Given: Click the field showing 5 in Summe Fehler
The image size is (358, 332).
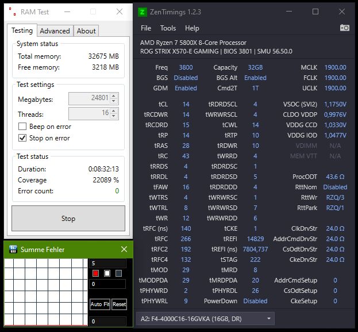Looking at the screenshot, I should point(108,263).
